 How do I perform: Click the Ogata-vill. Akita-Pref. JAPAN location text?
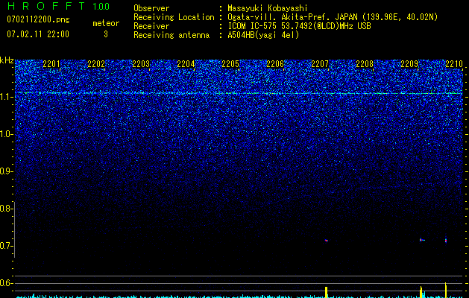point(333,17)
